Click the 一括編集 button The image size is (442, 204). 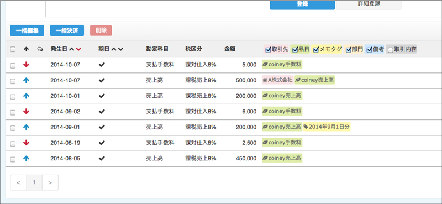27,30
